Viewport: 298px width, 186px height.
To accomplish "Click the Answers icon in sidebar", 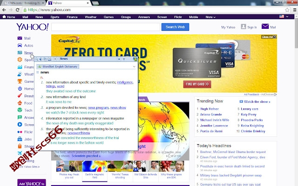I will click(20, 117).
